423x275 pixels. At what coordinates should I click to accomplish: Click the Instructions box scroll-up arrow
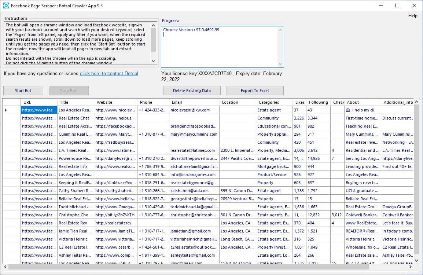[154, 25]
